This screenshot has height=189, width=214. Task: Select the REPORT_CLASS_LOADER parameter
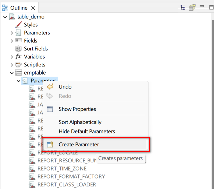(x=67, y=185)
